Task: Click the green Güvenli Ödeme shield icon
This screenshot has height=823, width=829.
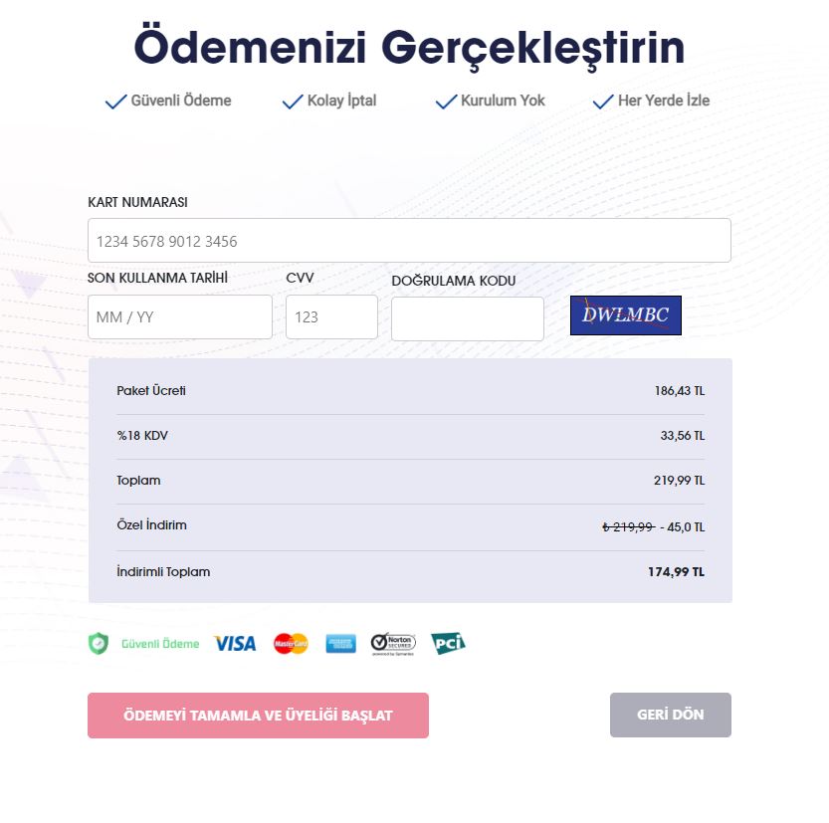Action: tap(99, 643)
